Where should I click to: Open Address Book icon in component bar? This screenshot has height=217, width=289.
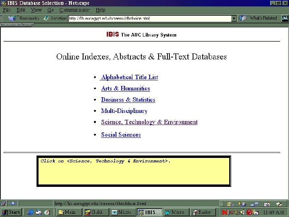(x=267, y=204)
